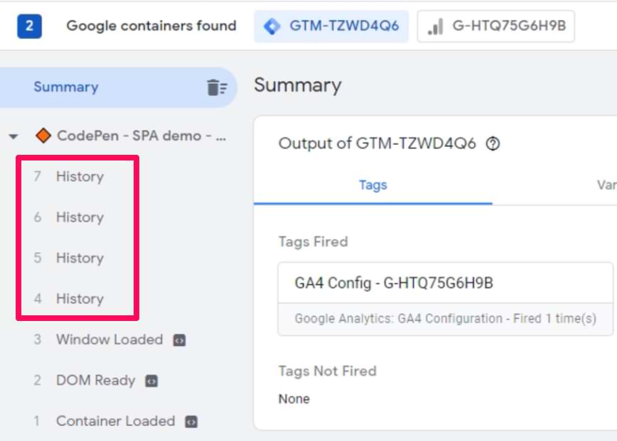
Task: Select the G-HTQ75G6H9B analytics container
Action: (x=495, y=27)
